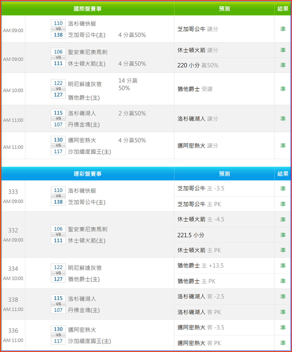
Task: Click score 127 in 國際盤賽事 table
Action: [58, 95]
